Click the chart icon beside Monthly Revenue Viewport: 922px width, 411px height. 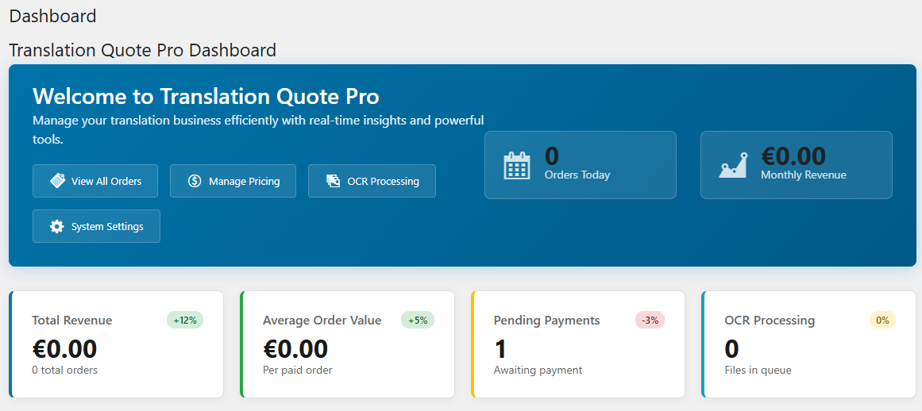[x=733, y=165]
